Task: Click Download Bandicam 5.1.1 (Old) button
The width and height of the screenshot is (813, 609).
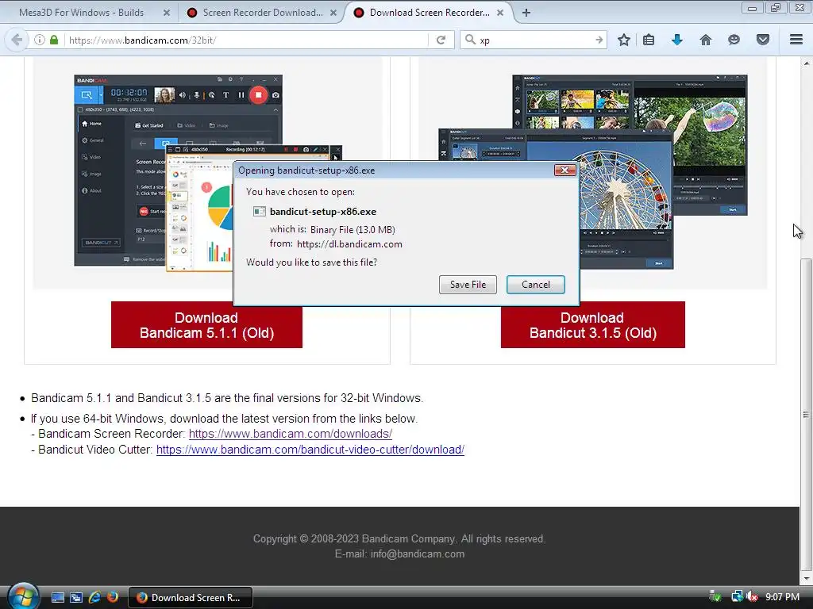Action: (x=206, y=324)
